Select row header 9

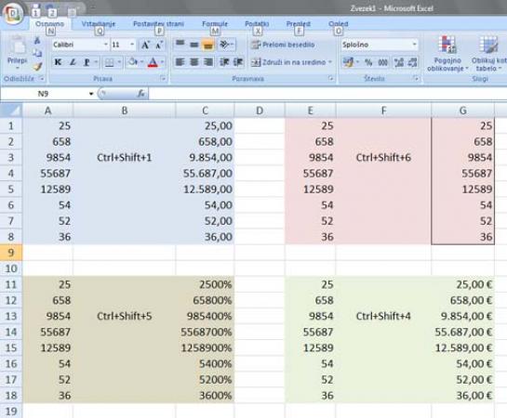click(11, 253)
